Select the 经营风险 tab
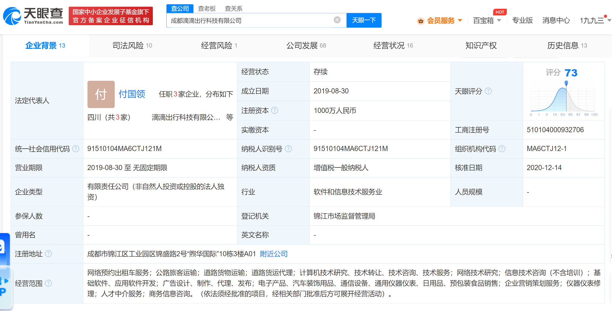Image resolution: width=612 pixels, height=311 pixels. pyautogui.click(x=219, y=46)
